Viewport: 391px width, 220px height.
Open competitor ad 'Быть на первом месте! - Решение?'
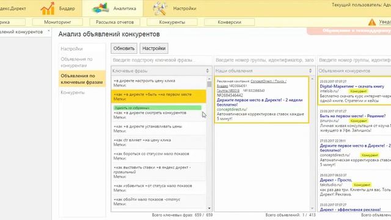[353, 116]
